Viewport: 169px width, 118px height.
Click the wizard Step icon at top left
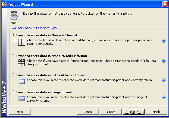[14, 16]
